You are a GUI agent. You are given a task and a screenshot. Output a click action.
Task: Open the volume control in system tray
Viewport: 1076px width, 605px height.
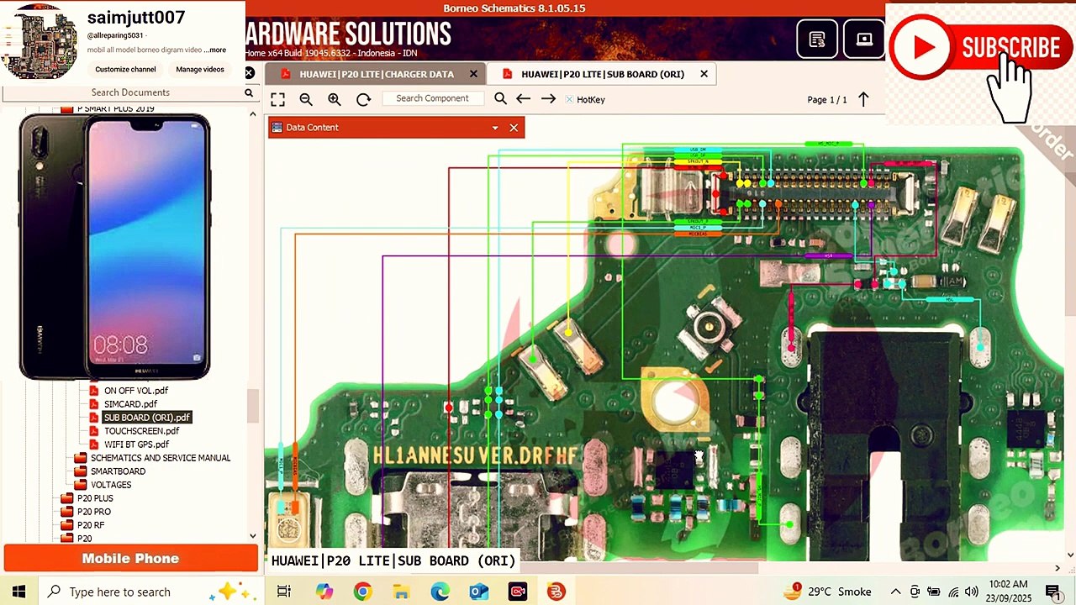[x=972, y=592]
